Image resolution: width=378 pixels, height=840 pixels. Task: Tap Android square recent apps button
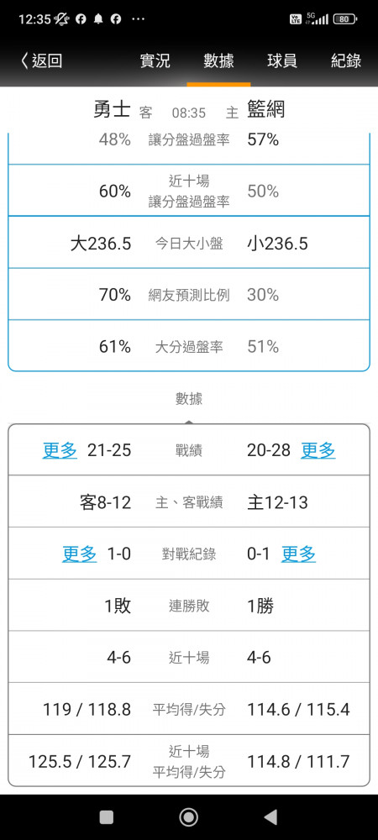107,817
